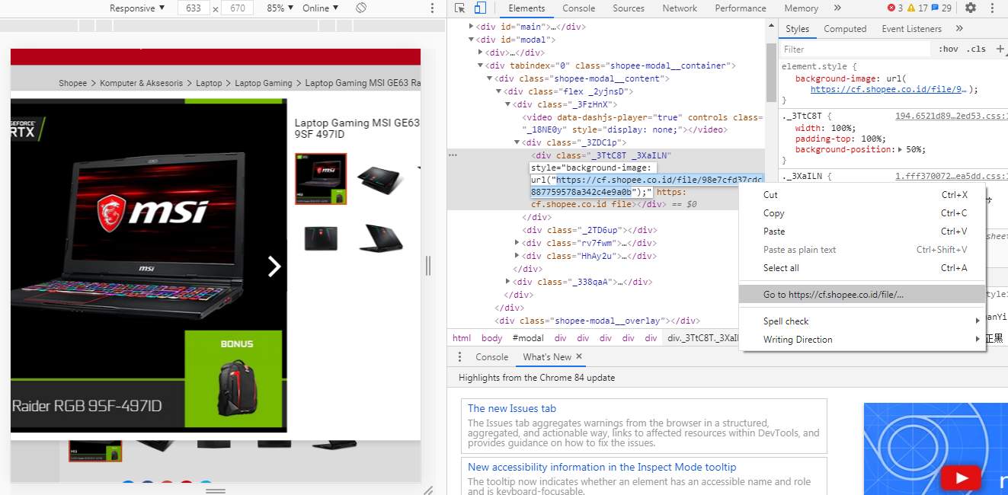Show more DevTools panel tabs
Image resolution: width=1008 pixels, height=495 pixels.
tap(837, 8)
